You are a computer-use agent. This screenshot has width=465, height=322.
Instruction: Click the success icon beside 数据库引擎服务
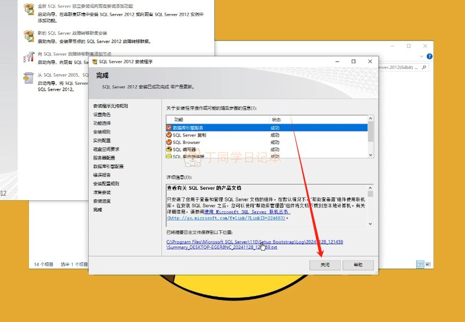pyautogui.click(x=169, y=128)
